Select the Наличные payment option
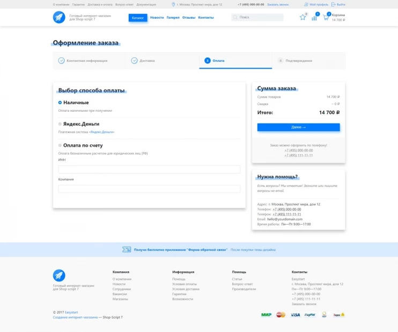 (61, 103)
